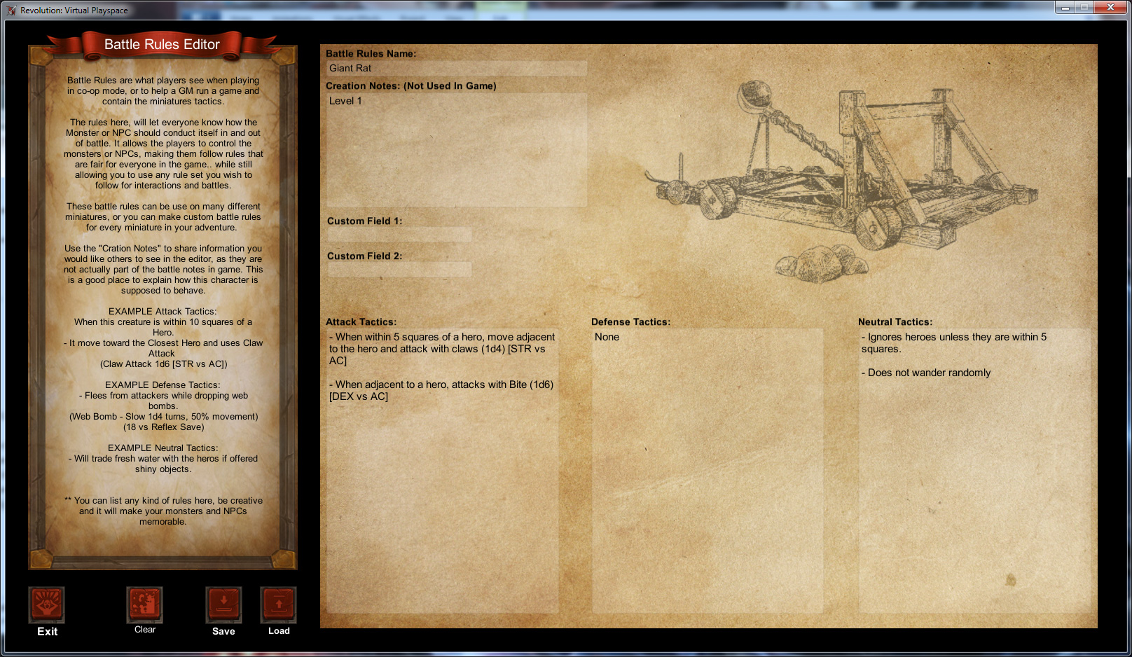Open the Save function for battle rules
1132x657 pixels.
click(x=223, y=604)
